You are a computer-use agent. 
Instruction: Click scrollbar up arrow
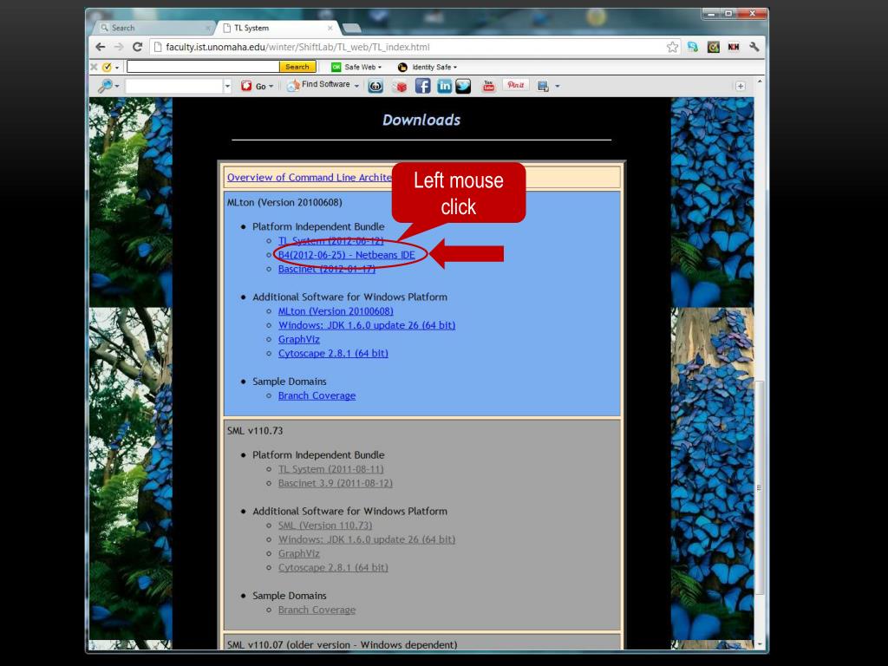[760, 82]
